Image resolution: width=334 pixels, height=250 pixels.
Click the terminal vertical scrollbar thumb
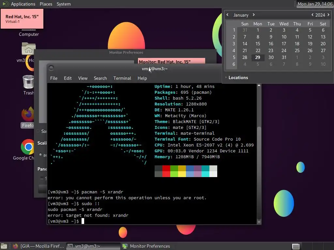pyautogui.click(x=259, y=173)
